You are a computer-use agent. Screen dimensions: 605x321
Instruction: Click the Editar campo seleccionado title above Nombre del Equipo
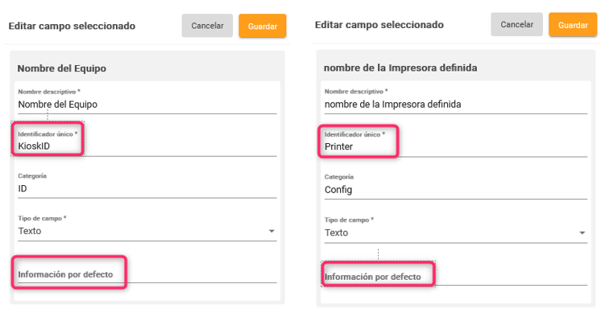coord(72,27)
